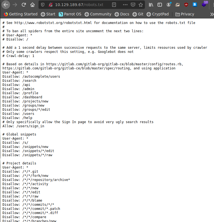Viewport: 214px width, 222px height.
Task: Click the 'Disallow: /autocomplete/users' line
Action: (x=31, y=77)
